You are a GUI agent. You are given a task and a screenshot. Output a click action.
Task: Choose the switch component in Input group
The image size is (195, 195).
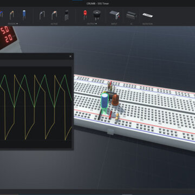coord(114,15)
